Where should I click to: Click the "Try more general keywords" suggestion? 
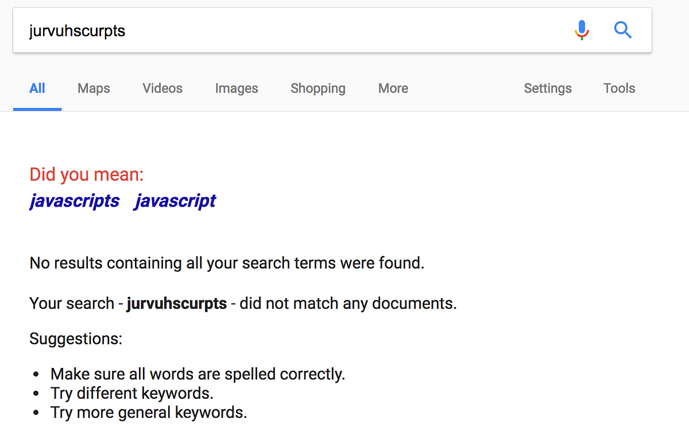149,413
